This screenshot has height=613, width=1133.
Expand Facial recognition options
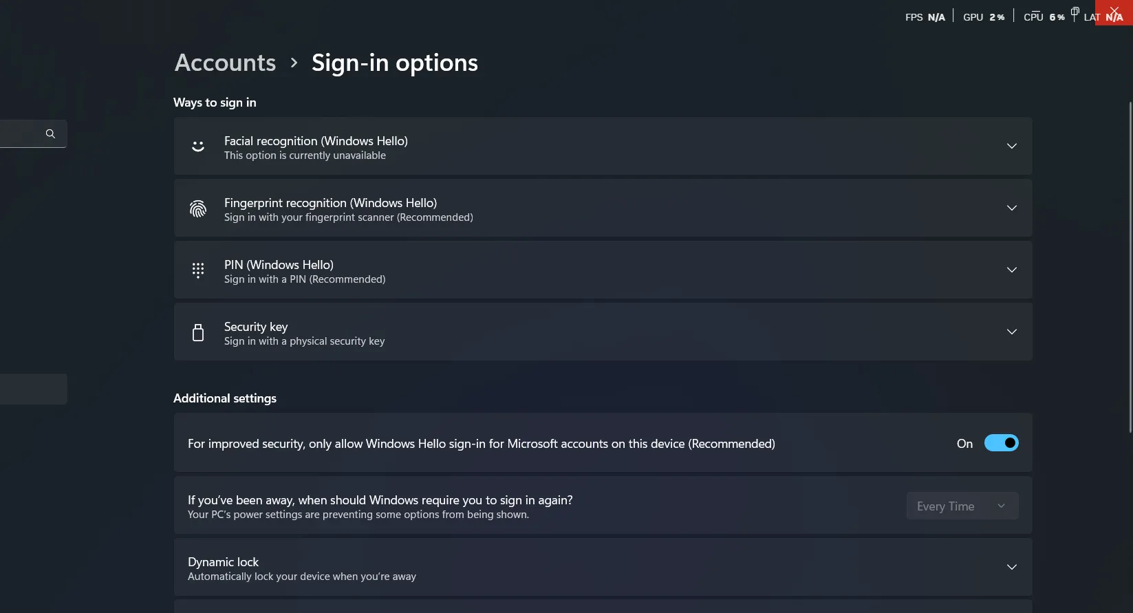1011,146
